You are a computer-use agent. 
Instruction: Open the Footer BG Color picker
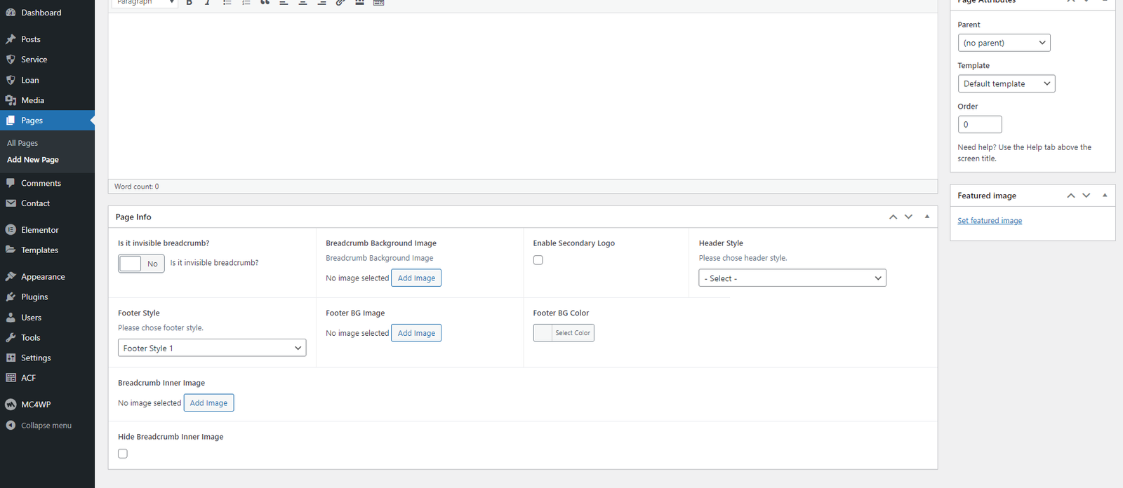(x=564, y=333)
